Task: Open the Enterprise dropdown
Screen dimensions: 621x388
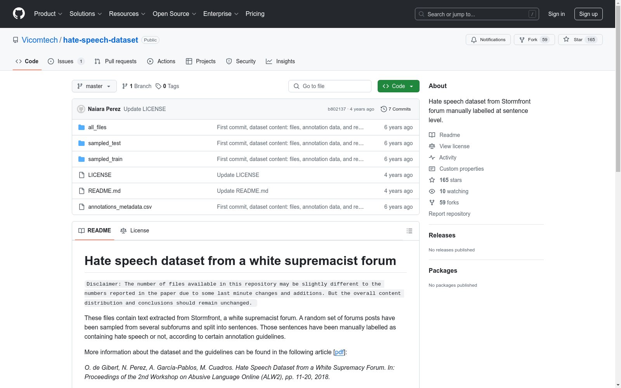Action: [221, 14]
